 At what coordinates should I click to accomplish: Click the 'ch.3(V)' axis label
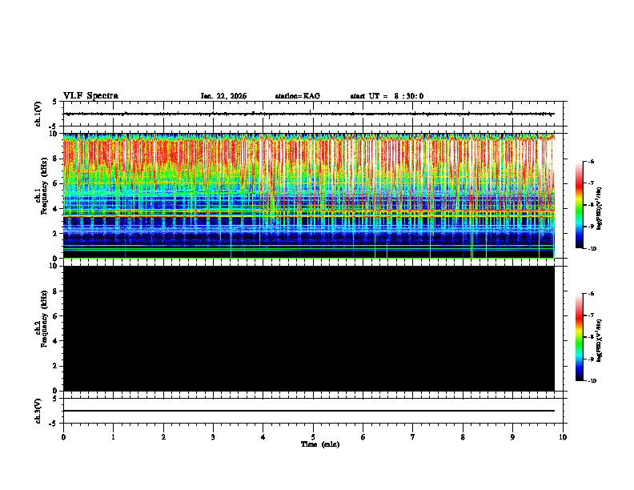38,411
